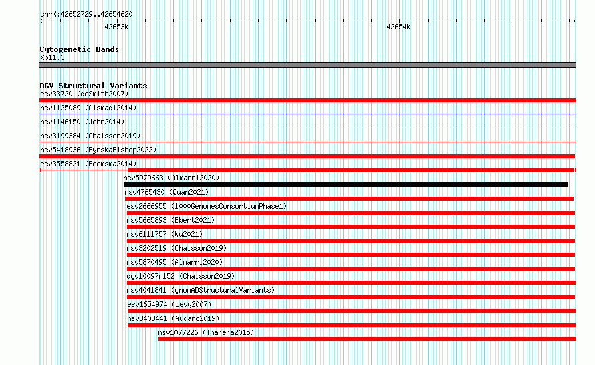The width and height of the screenshot is (595, 365).
Task: Click nsv5418936 (ByrskaBishop2022) label
Action: point(98,150)
